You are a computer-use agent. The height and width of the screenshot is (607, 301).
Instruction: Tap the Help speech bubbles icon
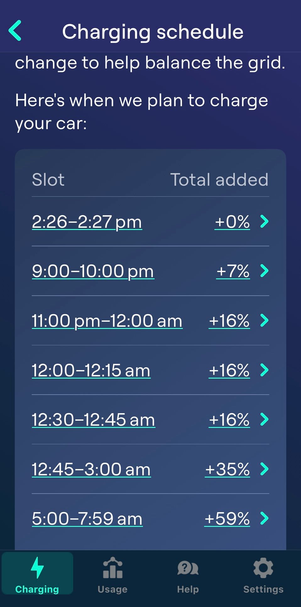coord(188,568)
